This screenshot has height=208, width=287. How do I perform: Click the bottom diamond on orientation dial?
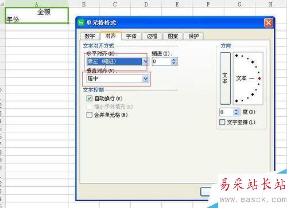point(236,101)
